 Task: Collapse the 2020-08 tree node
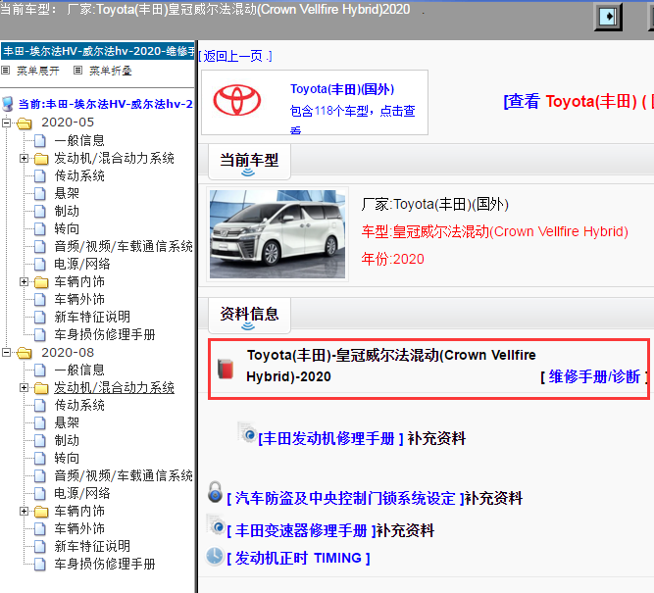pyautogui.click(x=6, y=353)
